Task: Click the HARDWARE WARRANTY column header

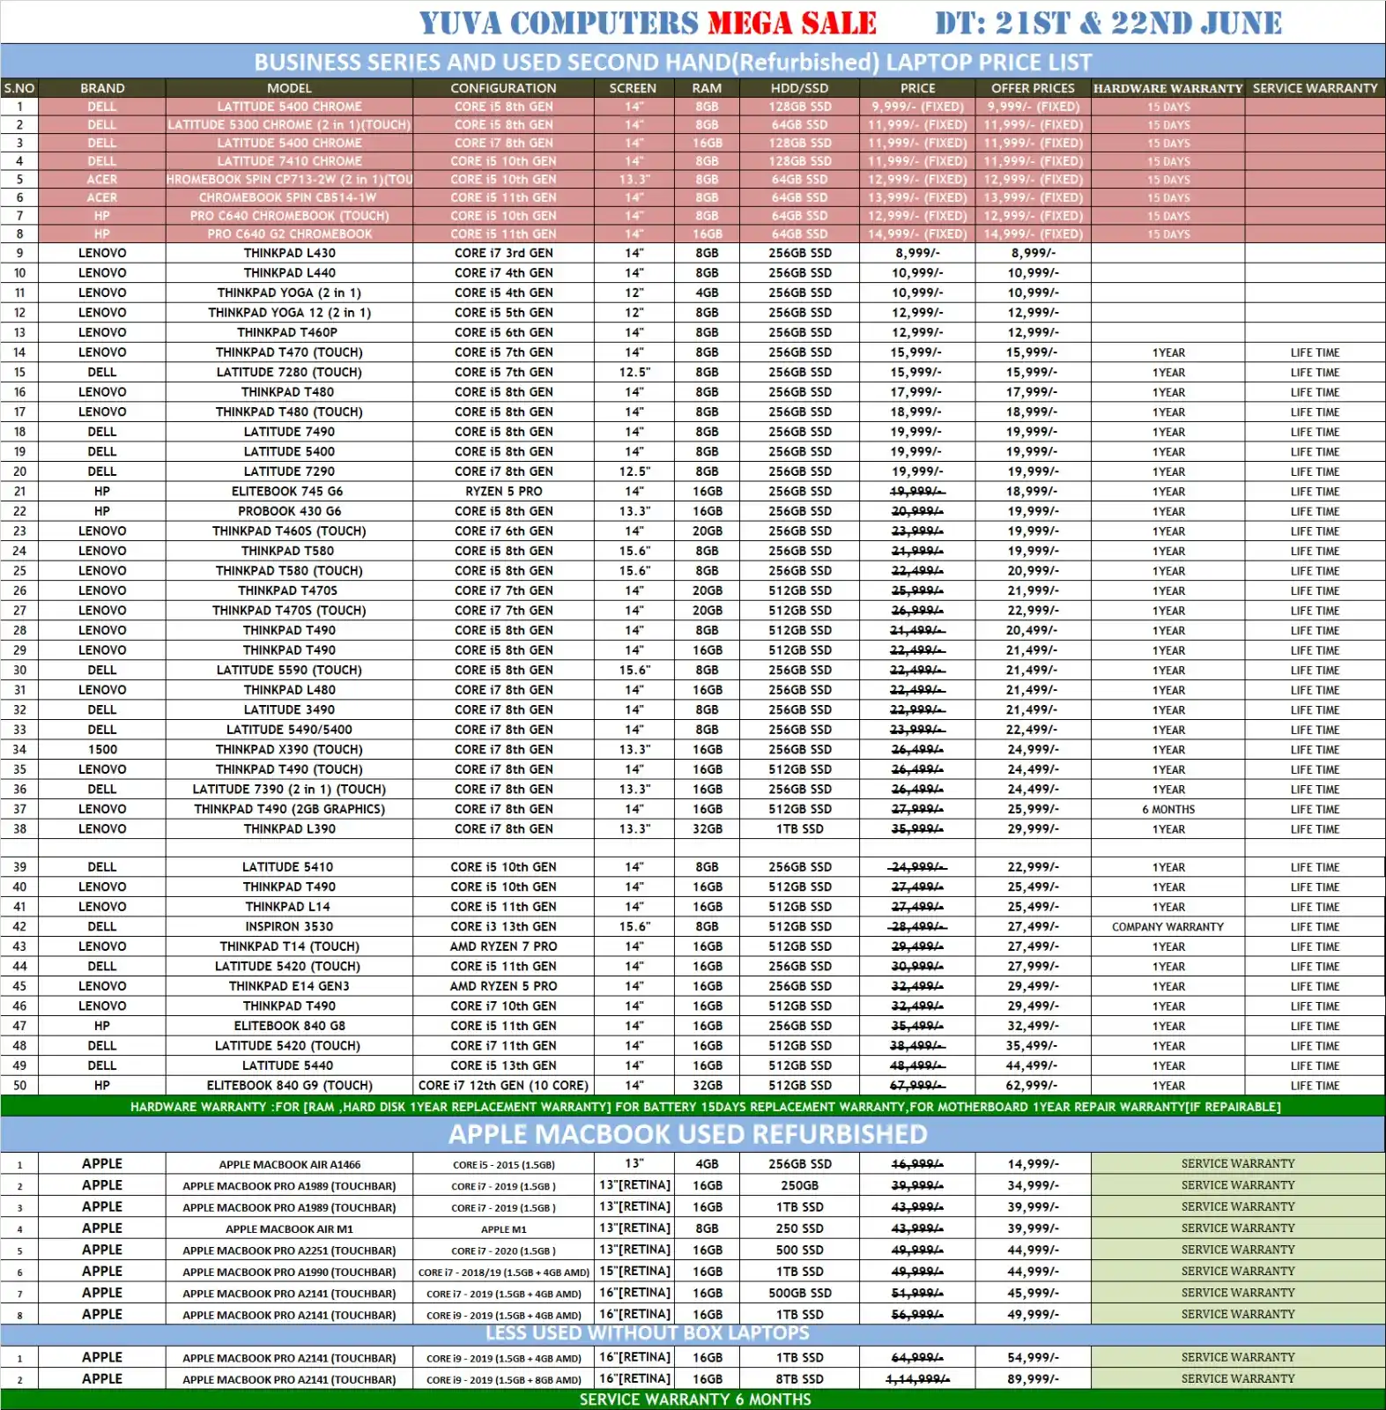Action: coord(1167,88)
